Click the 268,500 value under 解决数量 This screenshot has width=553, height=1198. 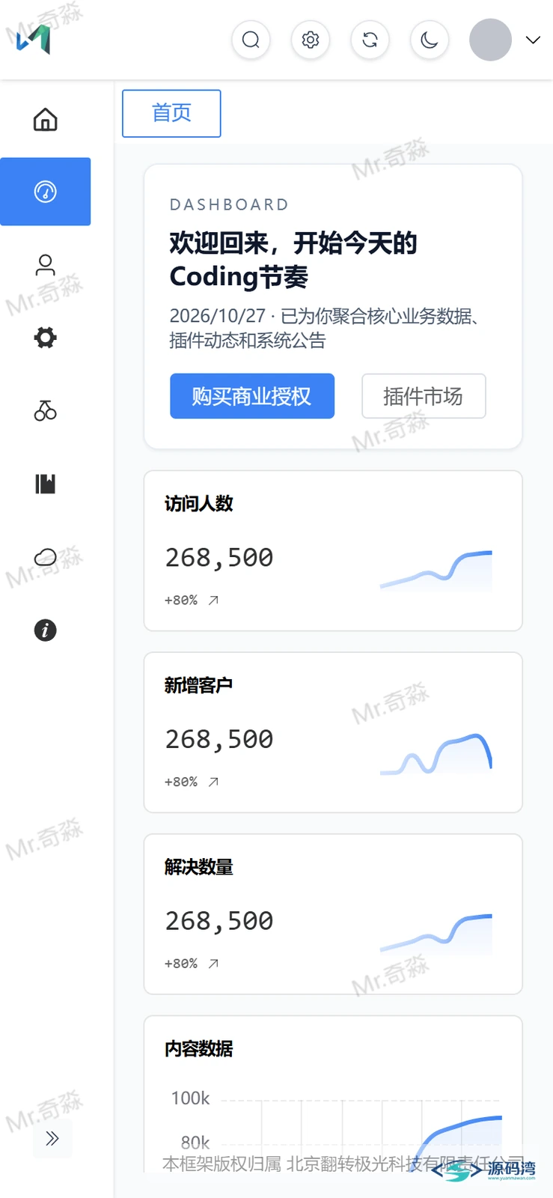(219, 922)
